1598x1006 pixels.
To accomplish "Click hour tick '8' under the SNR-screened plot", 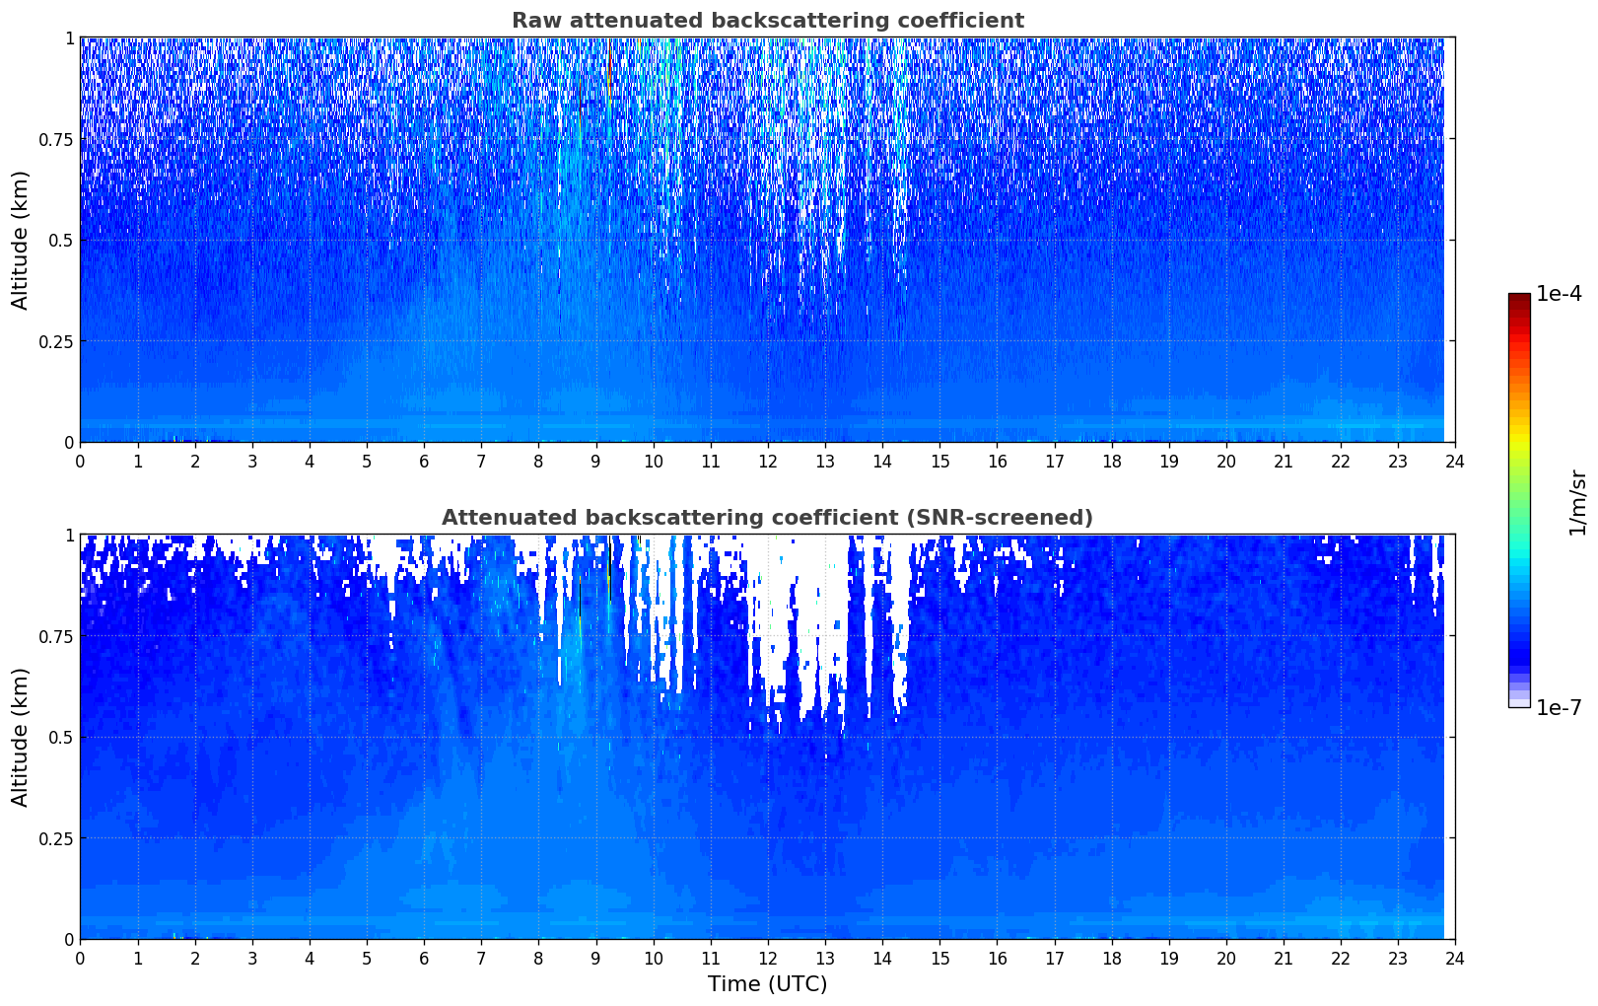I will pyautogui.click(x=538, y=958).
